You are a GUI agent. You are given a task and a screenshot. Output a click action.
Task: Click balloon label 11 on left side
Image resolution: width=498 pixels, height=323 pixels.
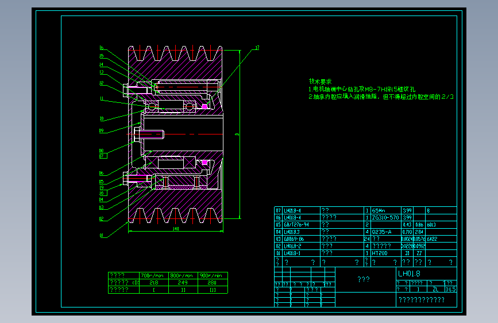click(102, 98)
